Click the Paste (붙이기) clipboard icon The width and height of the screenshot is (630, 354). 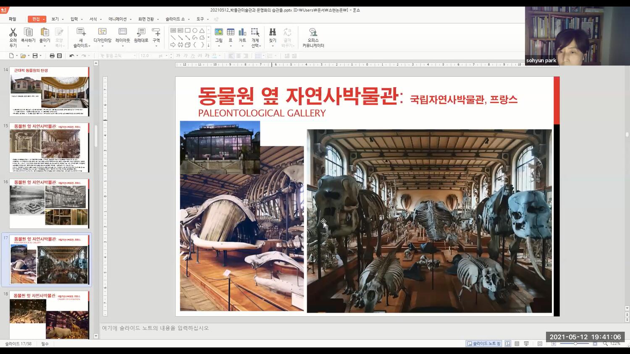45,32
